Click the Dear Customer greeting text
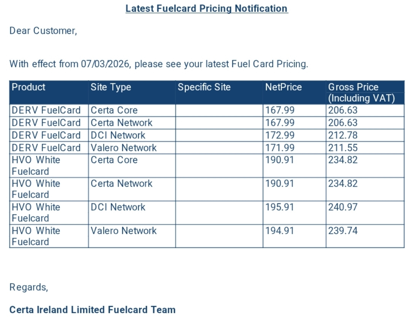The width and height of the screenshot is (411, 317). 43,31
